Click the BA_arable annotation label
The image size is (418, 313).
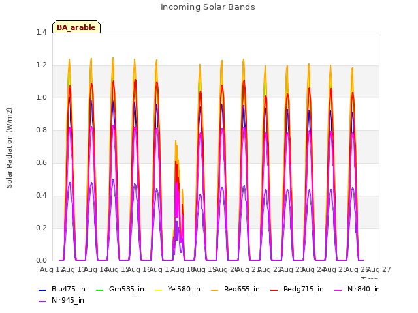point(76,27)
